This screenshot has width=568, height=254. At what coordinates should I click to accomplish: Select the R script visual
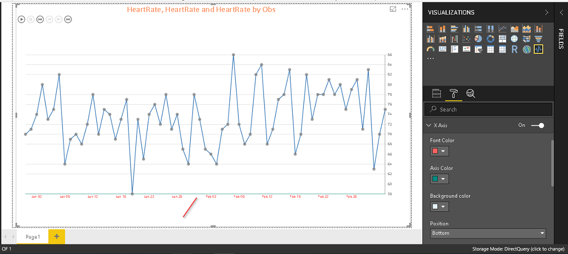click(515, 49)
